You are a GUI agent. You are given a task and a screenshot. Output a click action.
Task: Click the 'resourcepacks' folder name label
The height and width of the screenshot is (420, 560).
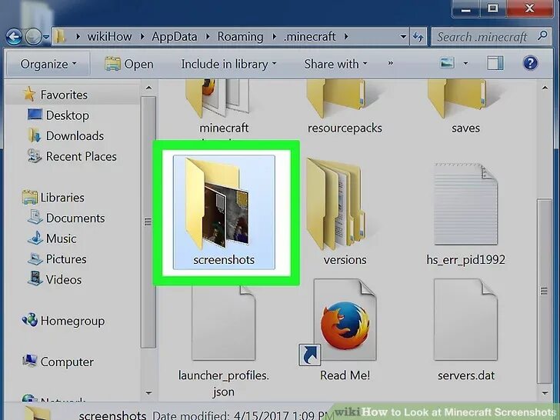coord(345,128)
